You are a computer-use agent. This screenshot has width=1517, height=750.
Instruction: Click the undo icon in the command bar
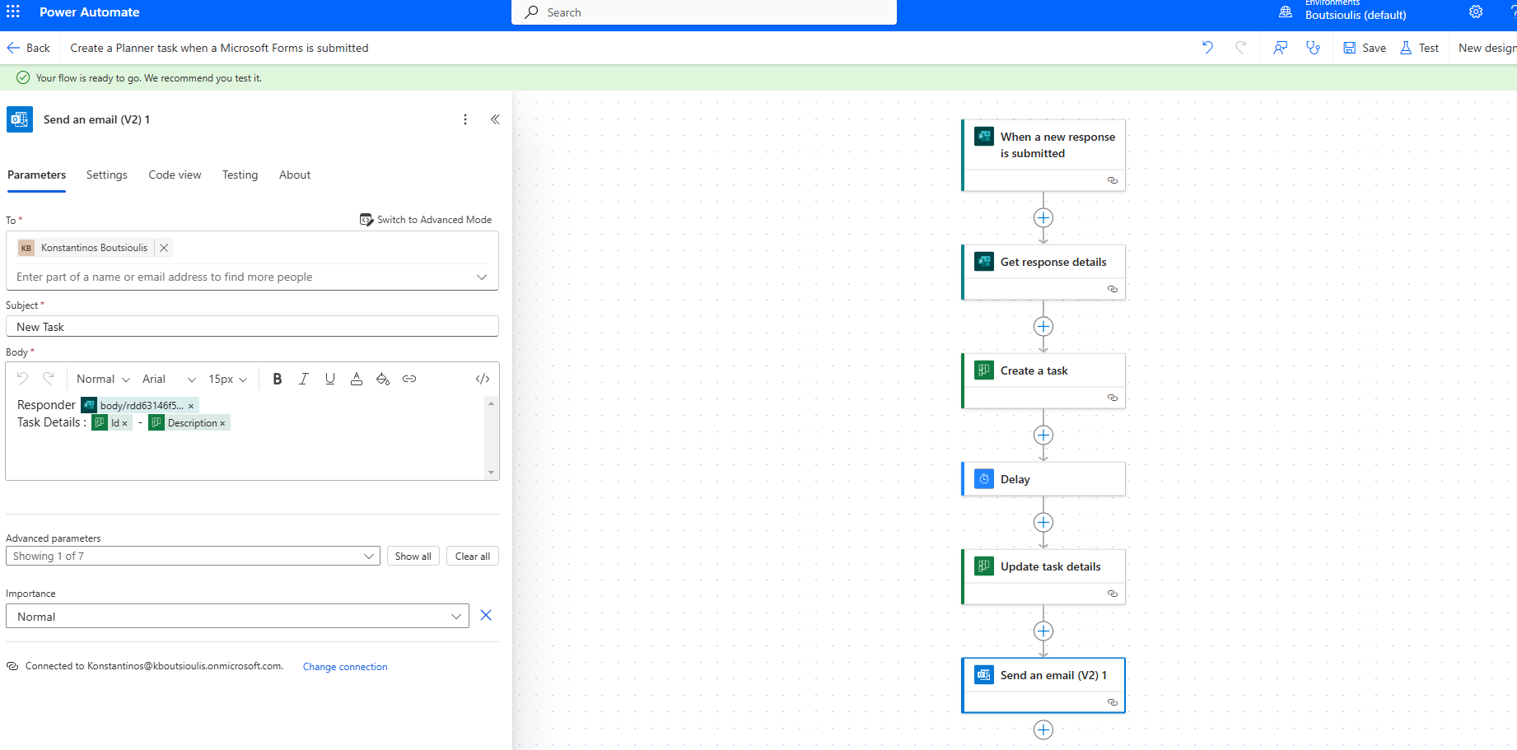pyautogui.click(x=1207, y=48)
